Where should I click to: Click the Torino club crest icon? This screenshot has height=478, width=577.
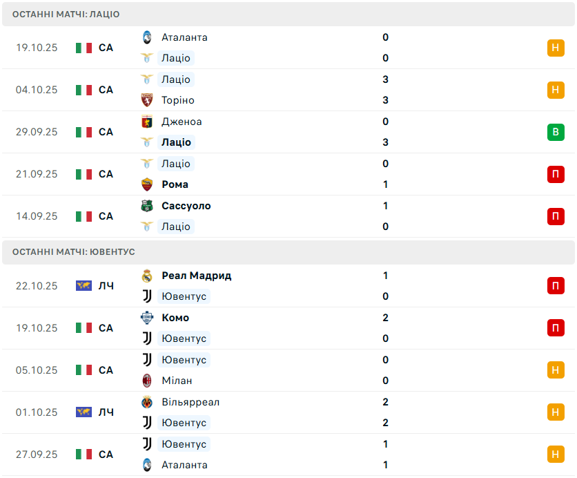coord(147,100)
